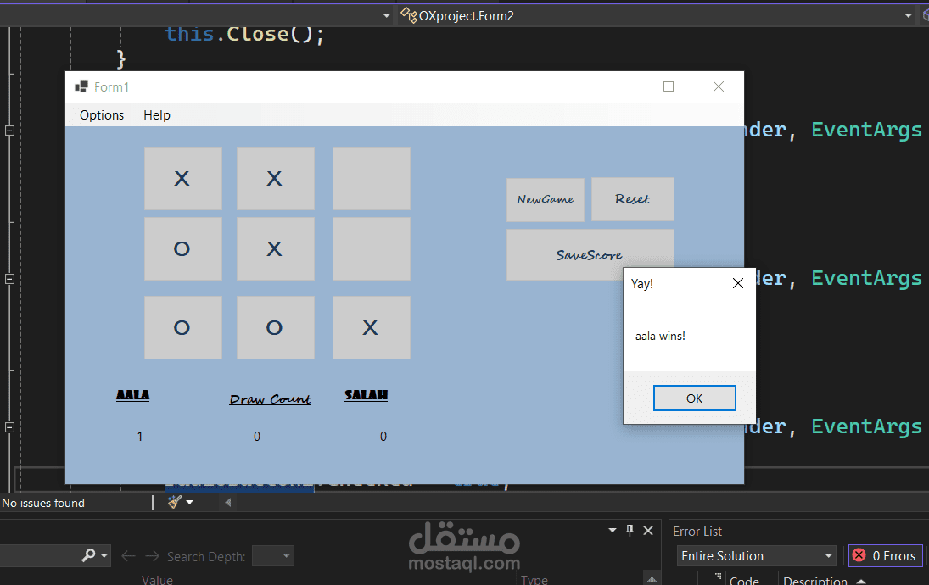Open the OXproject.Form2 type dropdown

pyautogui.click(x=908, y=16)
